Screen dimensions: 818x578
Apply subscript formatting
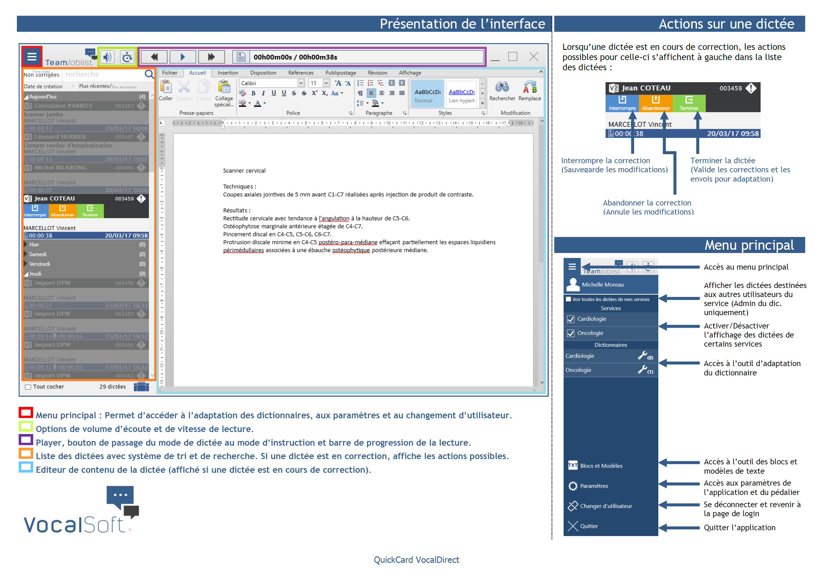(325, 93)
